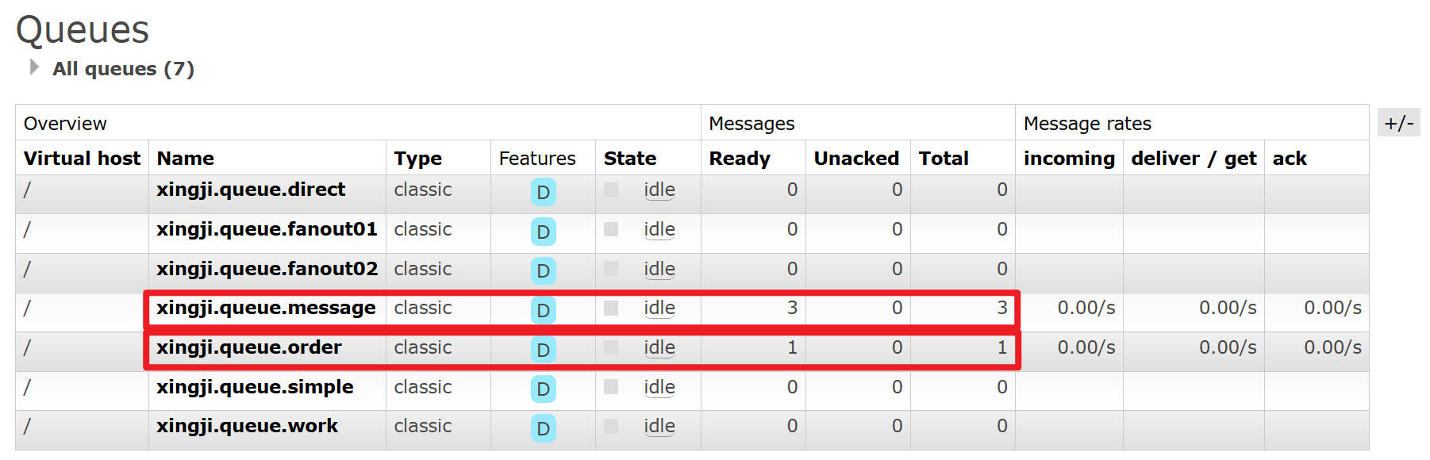Open the xingji.queue.order queue link

249,347
